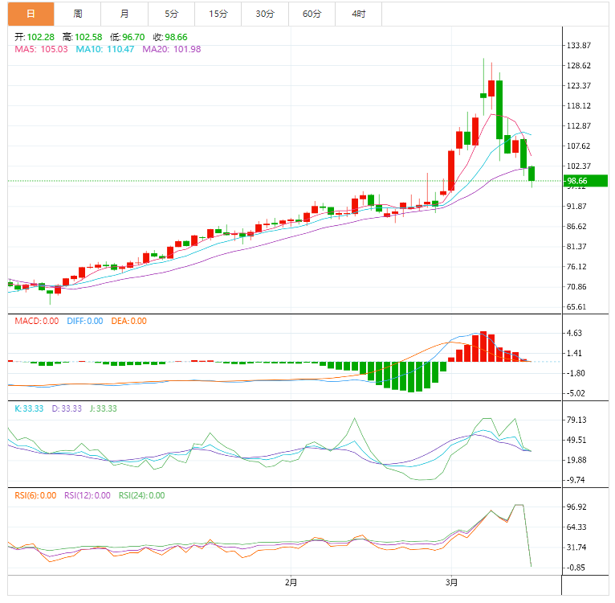Click the DIFF indicator label

84,322
